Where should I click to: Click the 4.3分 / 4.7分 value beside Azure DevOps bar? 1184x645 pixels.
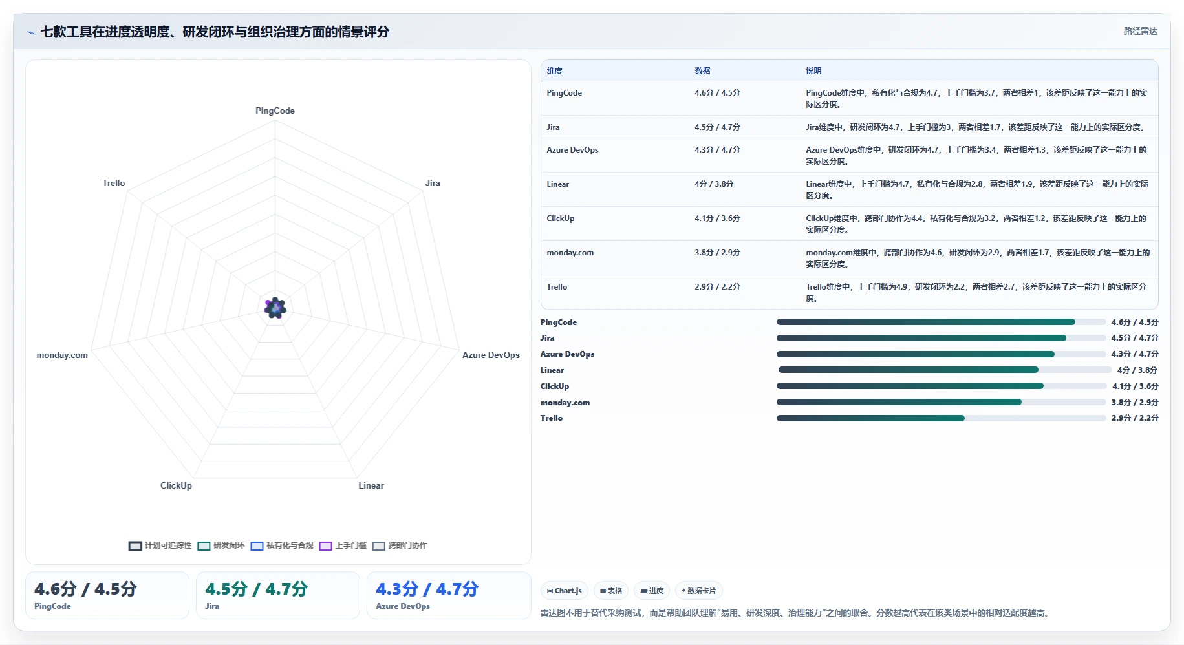pyautogui.click(x=1135, y=354)
